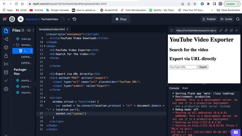Open the preview in a new tab
Screen dimensions: 242x136
click(x=231, y=30)
